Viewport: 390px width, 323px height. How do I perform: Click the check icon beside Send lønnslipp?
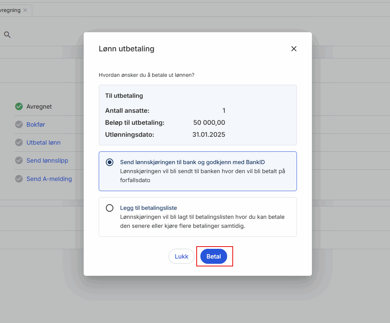coord(19,160)
